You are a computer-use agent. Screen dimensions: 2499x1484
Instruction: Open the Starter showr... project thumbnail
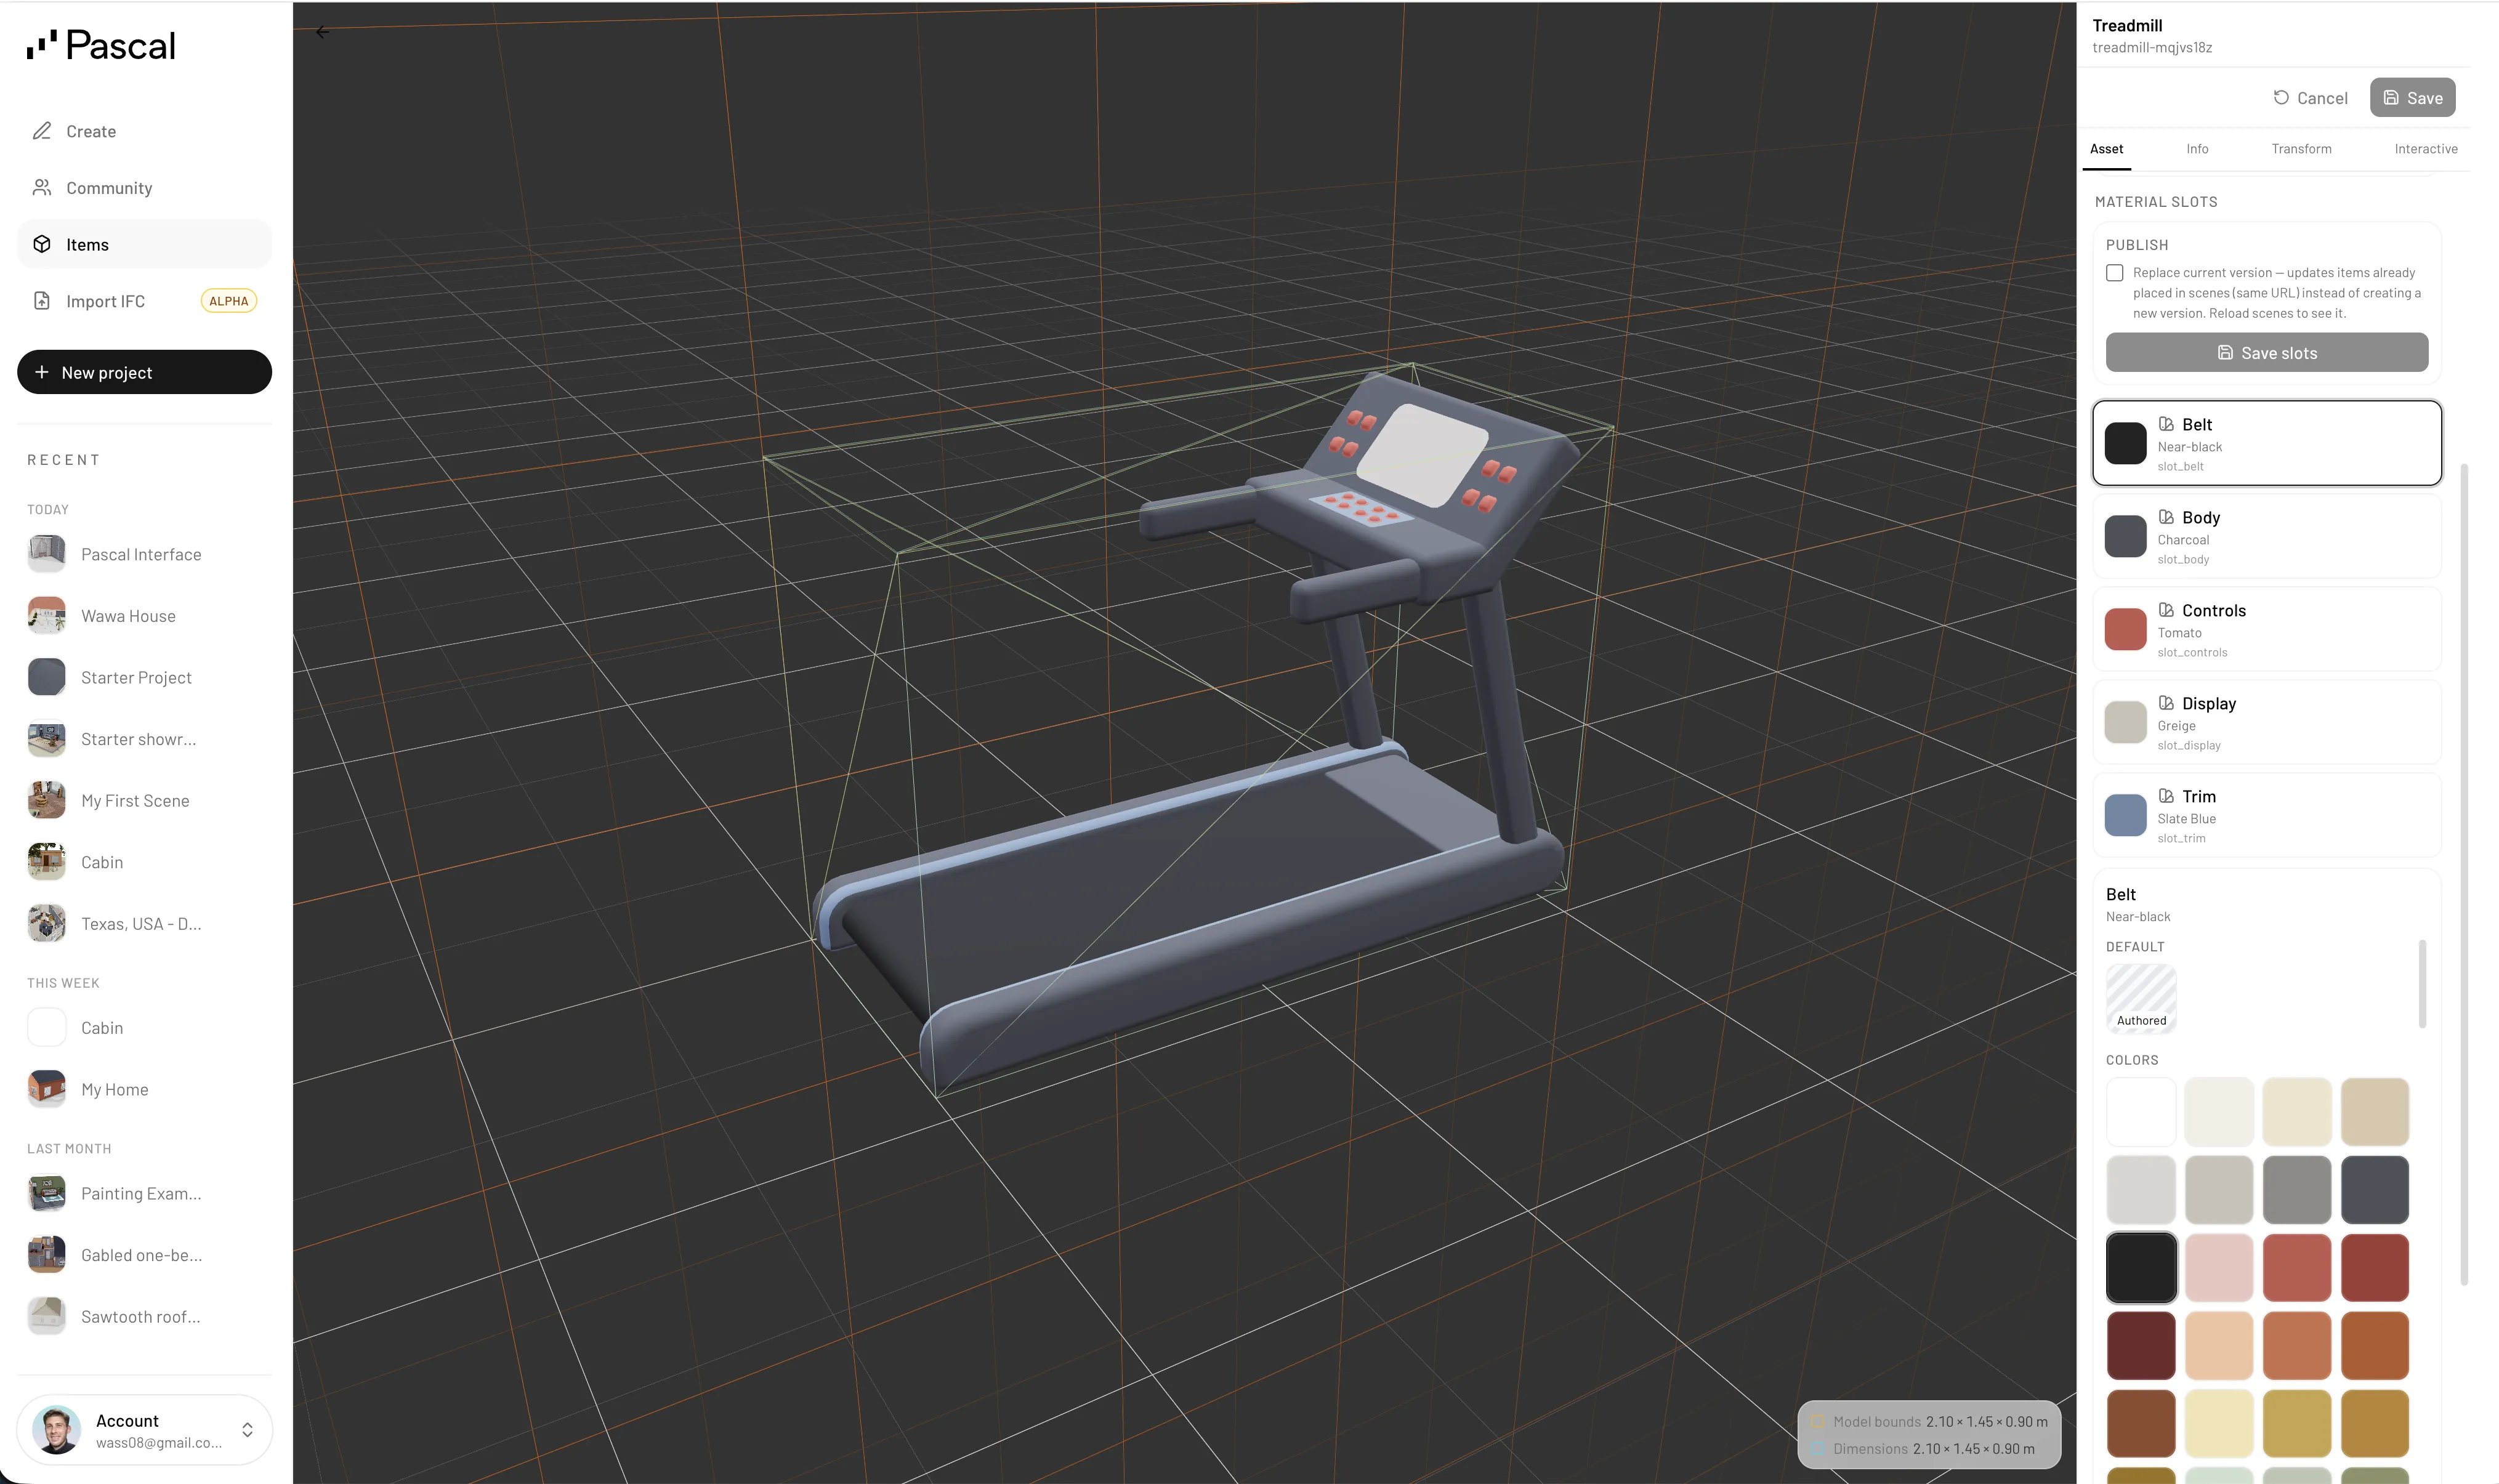point(47,739)
